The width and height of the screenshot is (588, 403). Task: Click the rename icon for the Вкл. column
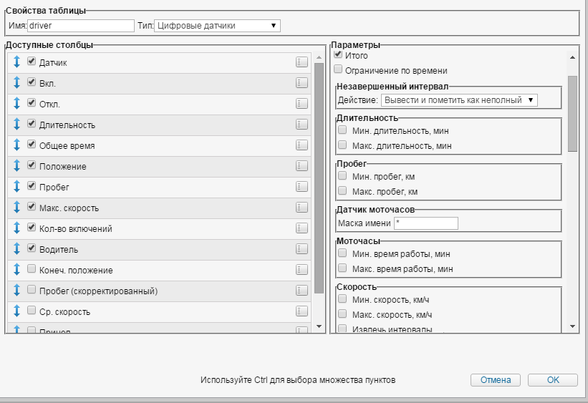coord(302,83)
